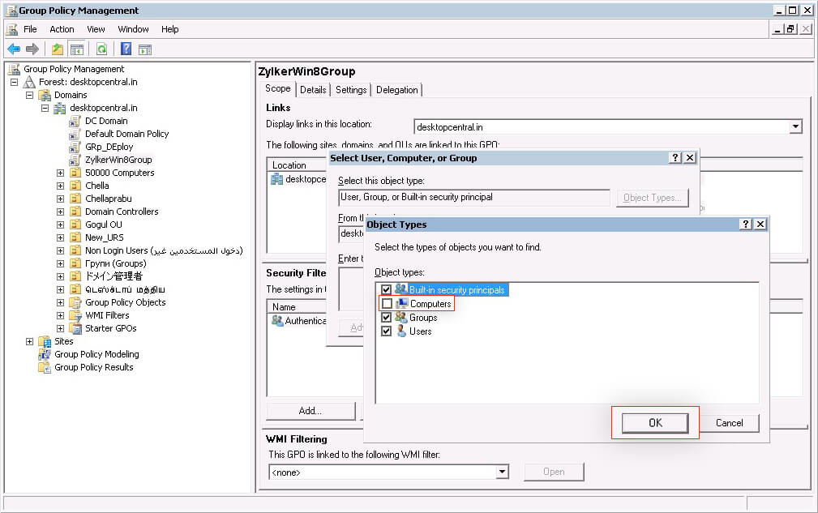818x513 pixels.
Task: Select the Default Domain Policy icon
Action: [75, 134]
